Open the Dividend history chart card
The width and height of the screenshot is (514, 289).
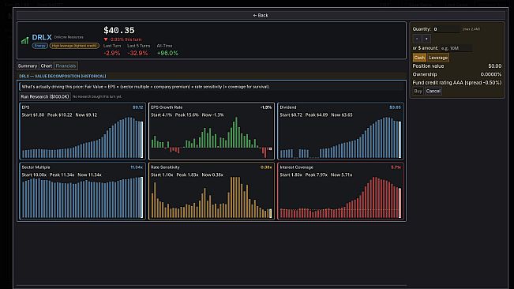pyautogui.click(x=340, y=131)
